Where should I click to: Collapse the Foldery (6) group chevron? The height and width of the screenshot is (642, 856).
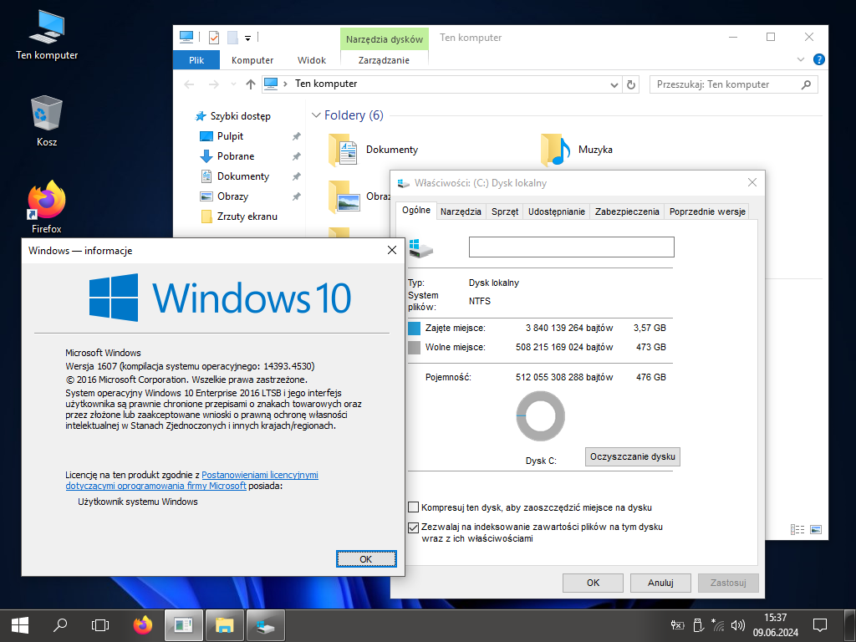[x=316, y=115]
